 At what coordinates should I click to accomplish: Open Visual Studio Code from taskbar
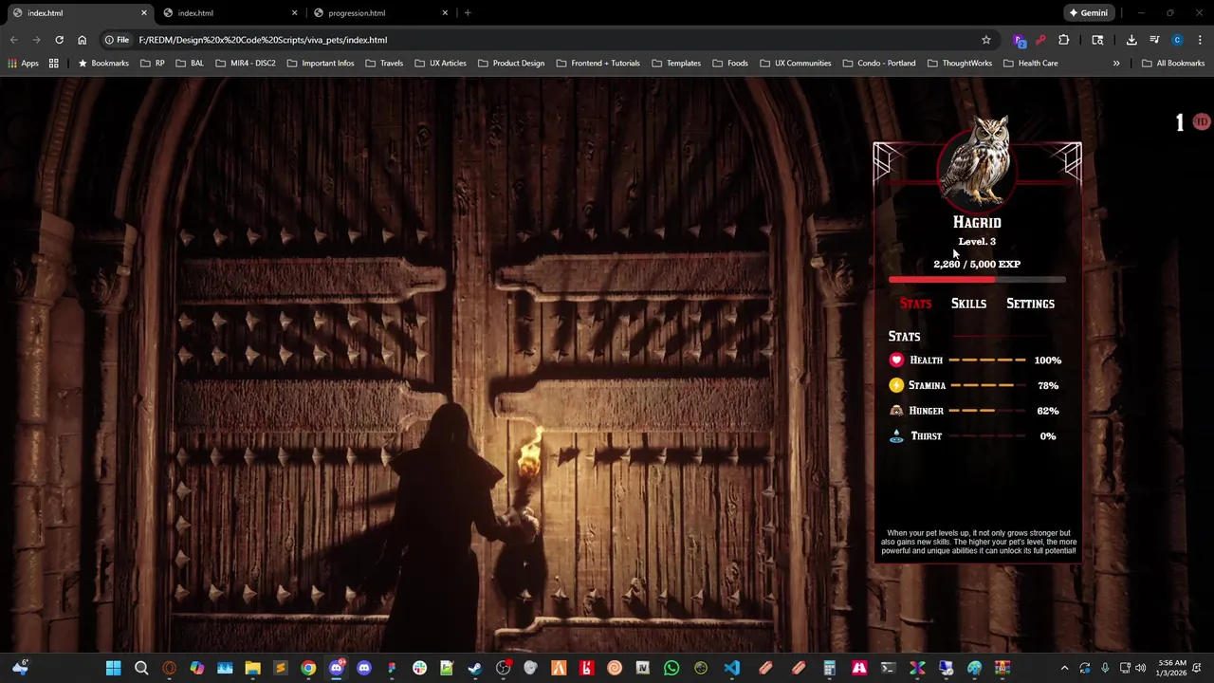tap(731, 668)
